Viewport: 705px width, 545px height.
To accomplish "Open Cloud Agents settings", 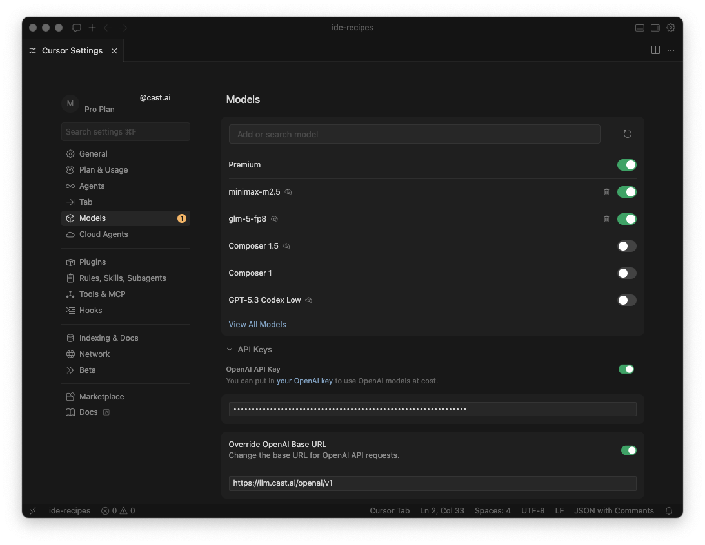I will pos(125,234).
